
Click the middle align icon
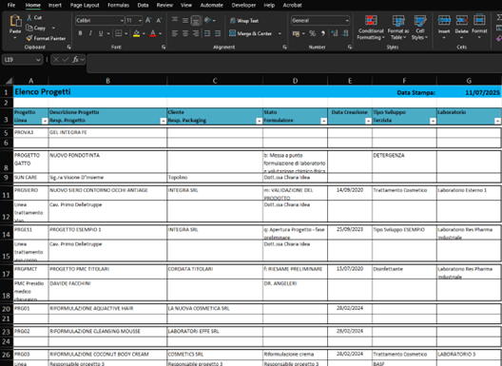click(x=185, y=21)
